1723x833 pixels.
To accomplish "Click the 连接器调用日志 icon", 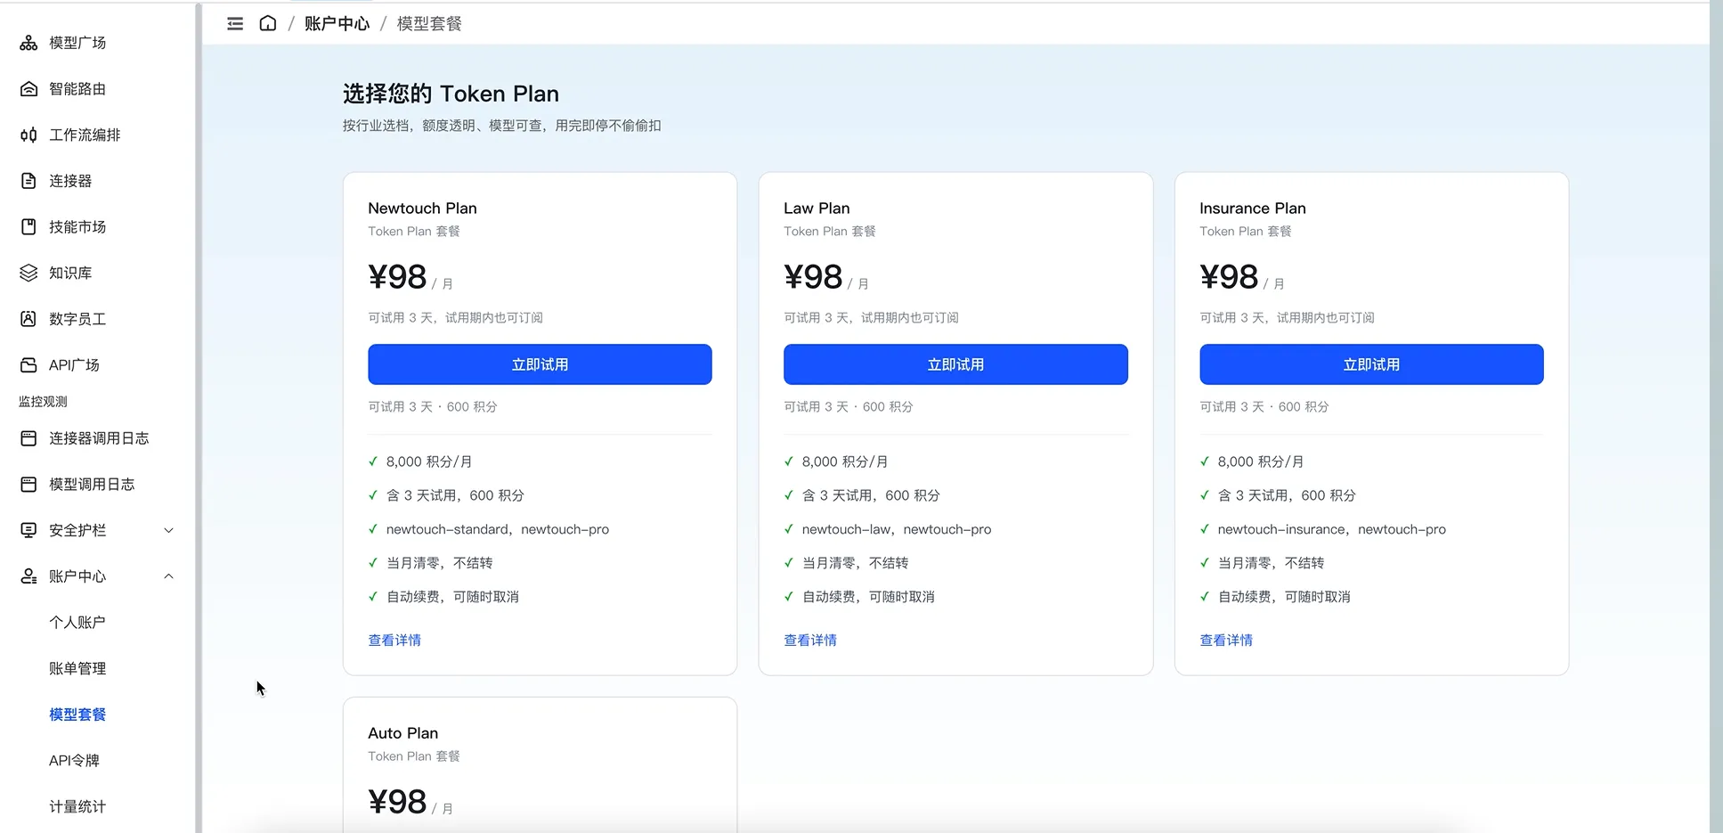I will click(28, 438).
